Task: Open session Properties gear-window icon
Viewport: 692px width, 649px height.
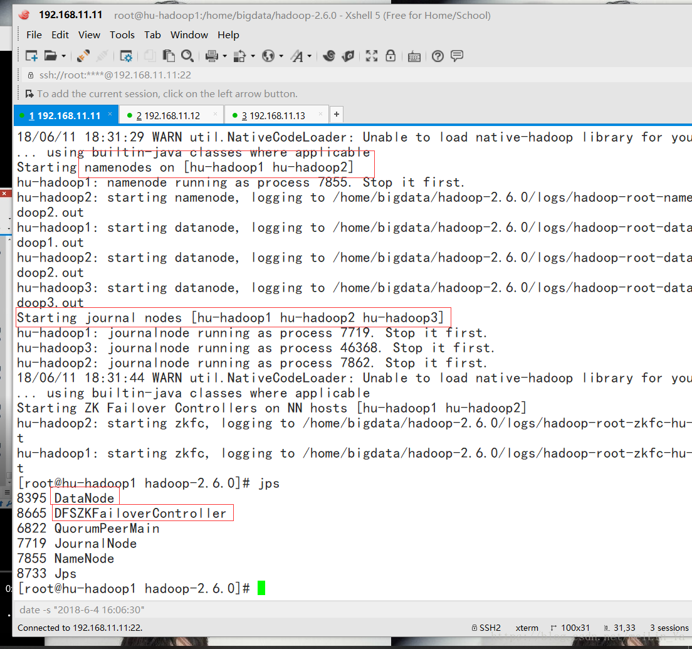Action: 126,56
